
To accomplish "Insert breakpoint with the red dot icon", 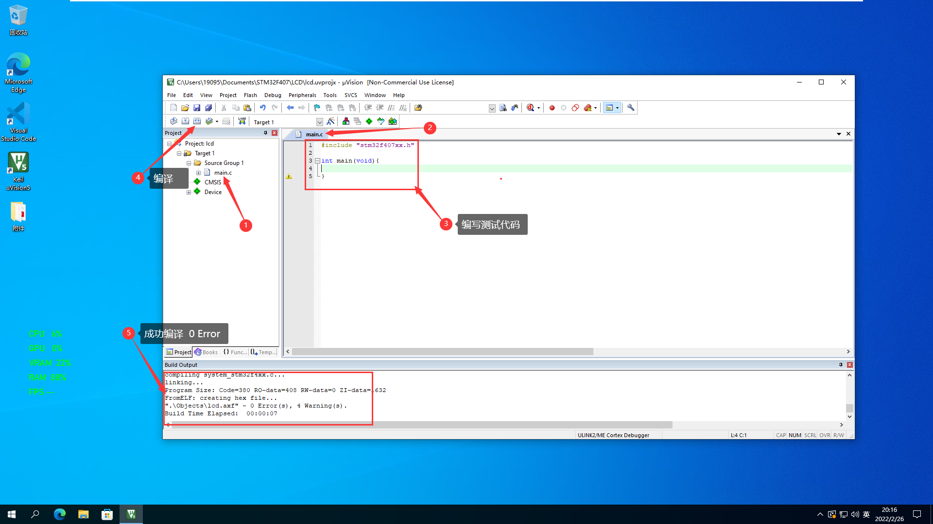I will [x=552, y=108].
